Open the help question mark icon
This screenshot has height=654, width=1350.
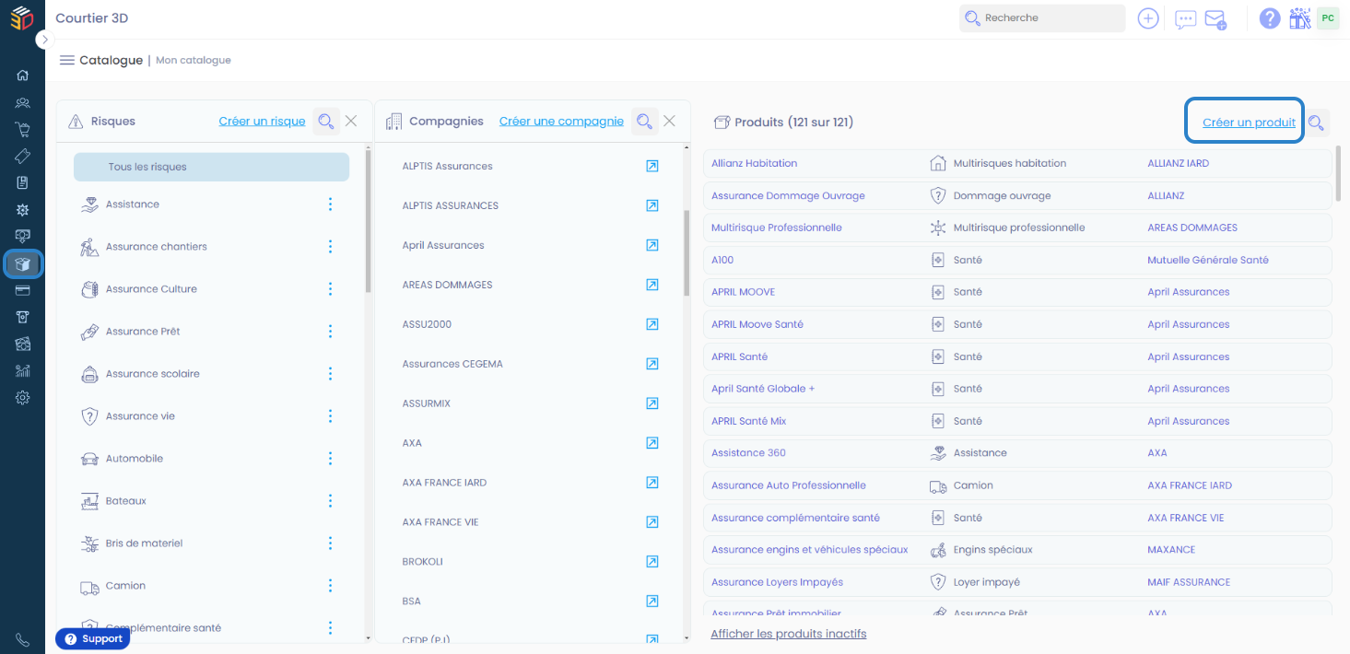point(1270,18)
